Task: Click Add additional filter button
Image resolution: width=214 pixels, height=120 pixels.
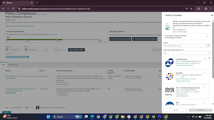Action: point(76,50)
